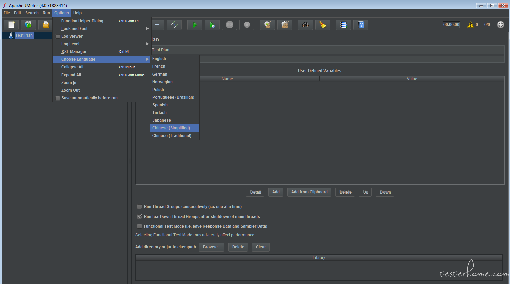
Task: Click the New test plan icon
Action: click(x=11, y=25)
